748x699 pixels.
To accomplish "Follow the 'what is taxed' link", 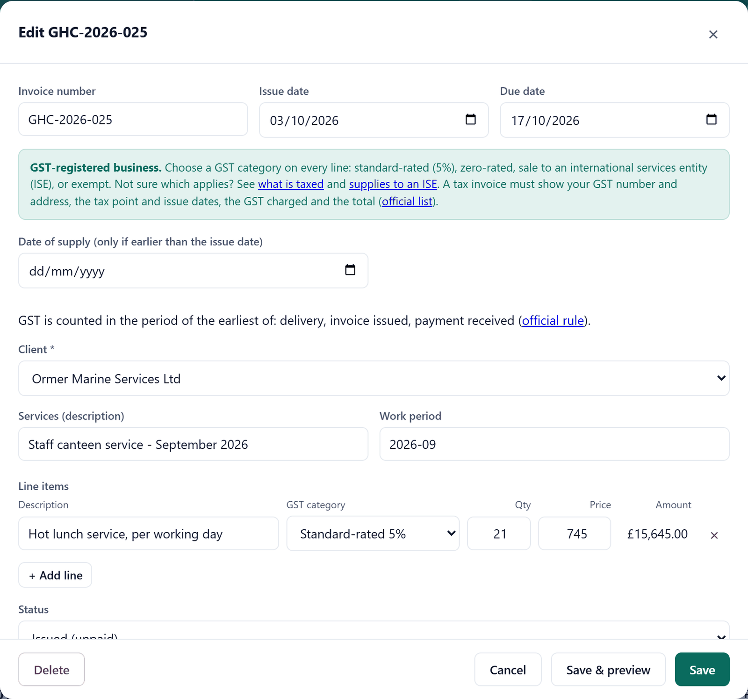I will click(x=291, y=184).
